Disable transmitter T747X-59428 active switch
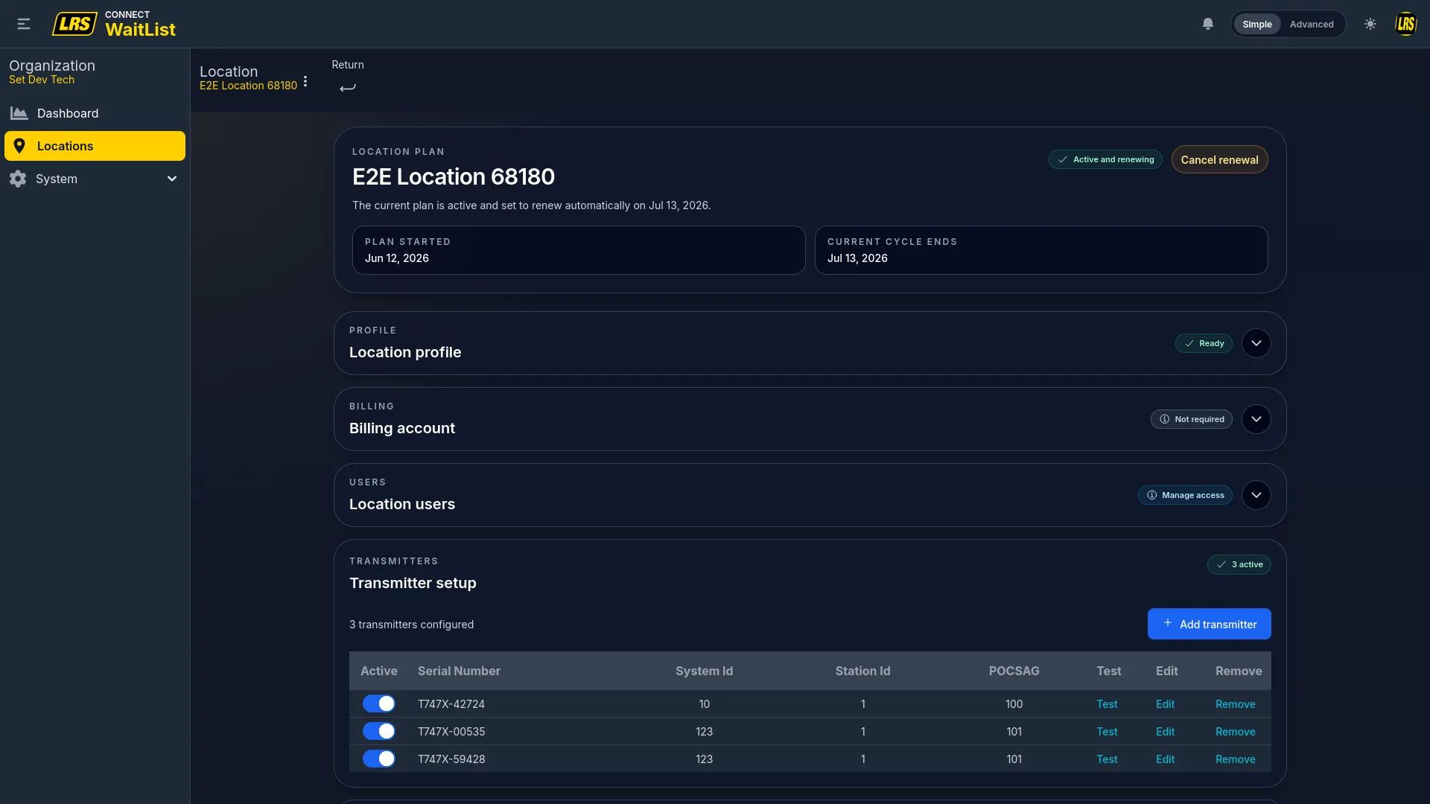The height and width of the screenshot is (804, 1430). click(378, 759)
